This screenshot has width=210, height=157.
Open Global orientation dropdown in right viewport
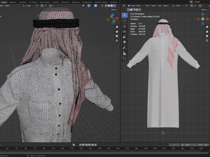178,6
